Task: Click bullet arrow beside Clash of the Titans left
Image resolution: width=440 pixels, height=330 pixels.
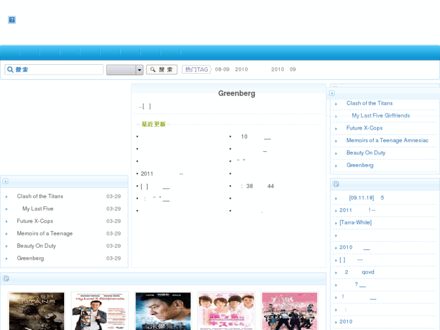Action: tap(7, 197)
